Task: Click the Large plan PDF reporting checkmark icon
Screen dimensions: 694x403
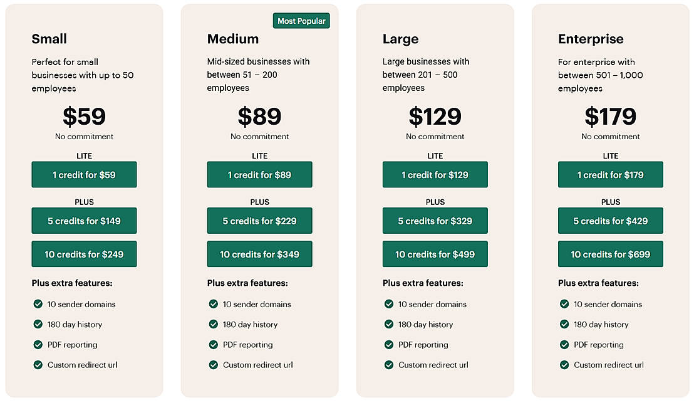Action: click(x=389, y=345)
